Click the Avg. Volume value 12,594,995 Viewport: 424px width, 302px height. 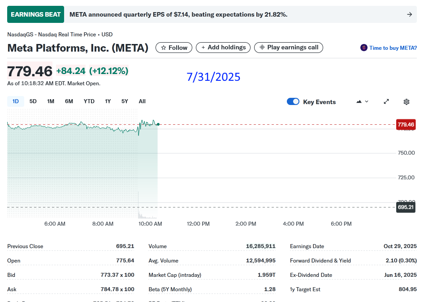point(261,261)
